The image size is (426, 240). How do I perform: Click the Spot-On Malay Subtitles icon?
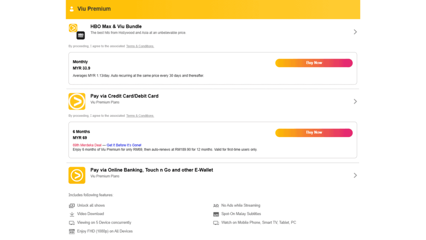click(216, 214)
